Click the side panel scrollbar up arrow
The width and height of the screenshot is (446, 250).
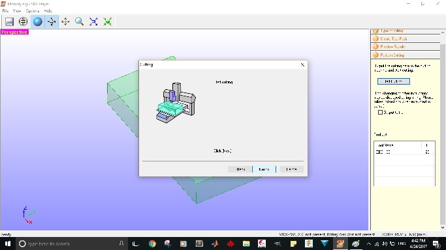pyautogui.click(x=443, y=32)
